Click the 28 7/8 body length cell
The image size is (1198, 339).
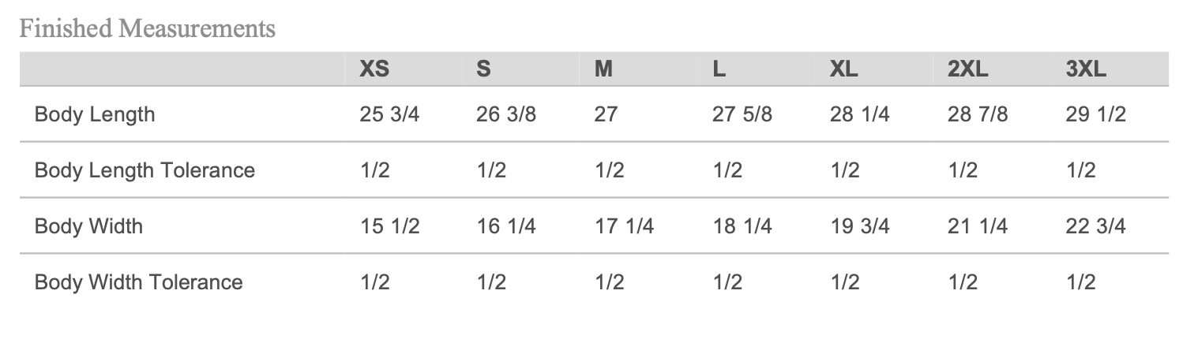click(x=978, y=114)
